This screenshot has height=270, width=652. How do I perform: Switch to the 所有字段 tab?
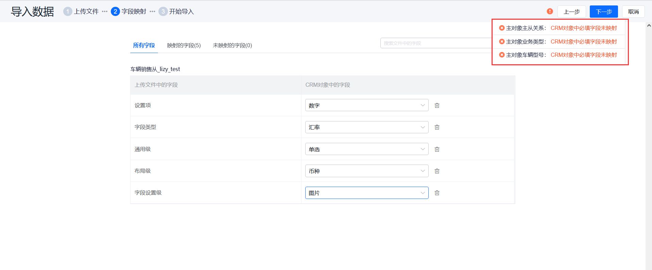click(144, 45)
